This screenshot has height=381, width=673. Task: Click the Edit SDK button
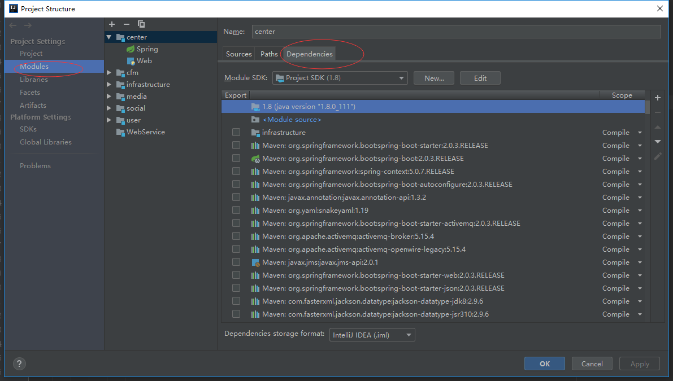point(480,78)
